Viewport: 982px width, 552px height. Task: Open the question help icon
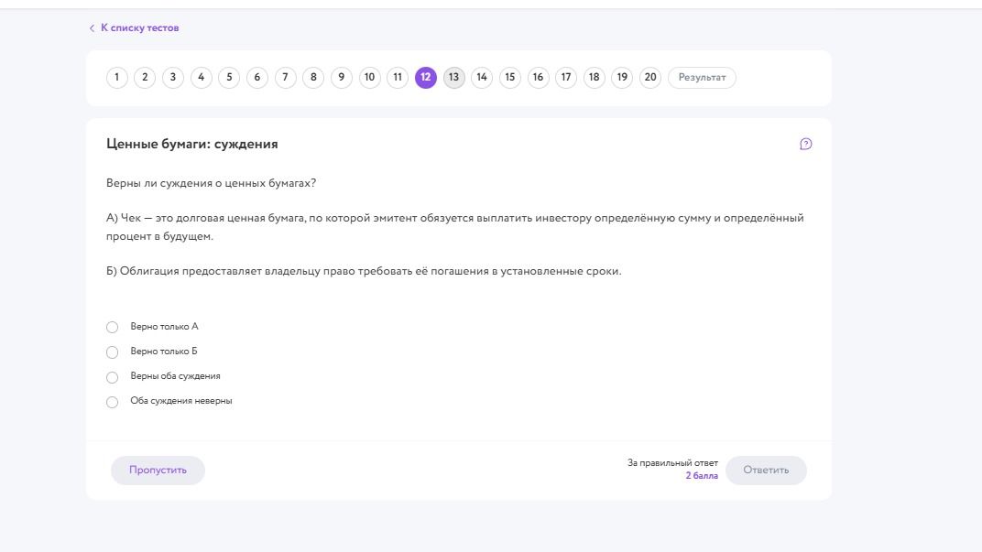click(x=805, y=144)
